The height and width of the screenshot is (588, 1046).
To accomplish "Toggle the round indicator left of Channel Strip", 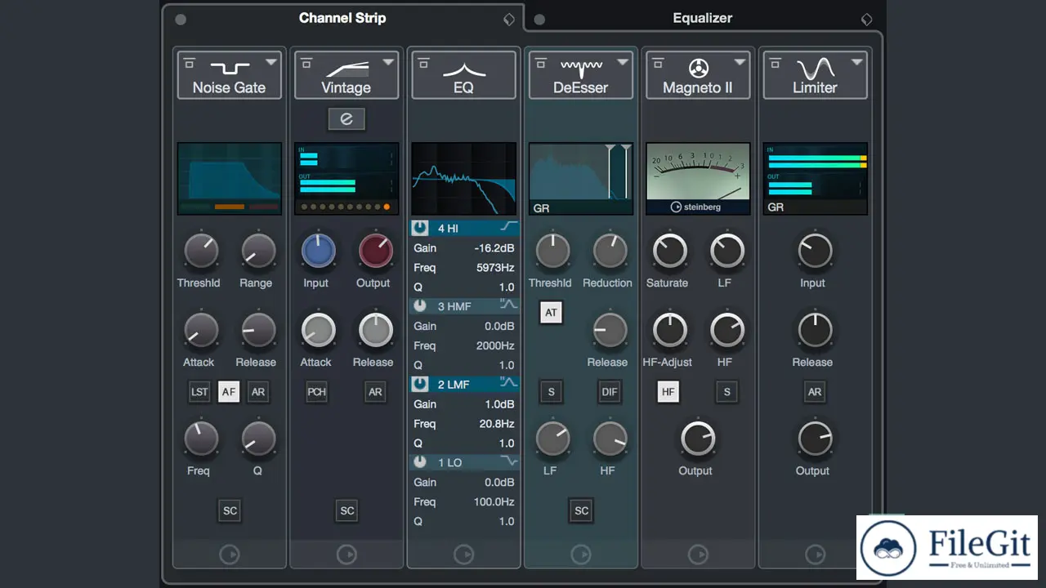I will tap(181, 20).
